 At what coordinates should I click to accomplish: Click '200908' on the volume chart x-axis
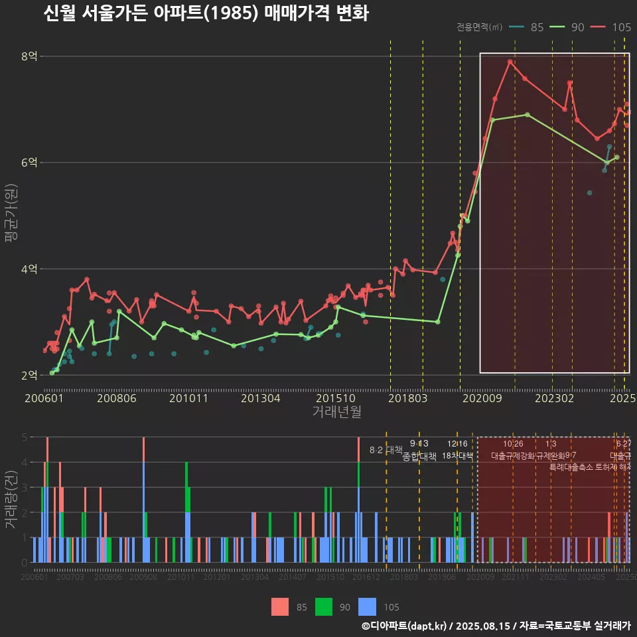pyautogui.click(x=143, y=577)
